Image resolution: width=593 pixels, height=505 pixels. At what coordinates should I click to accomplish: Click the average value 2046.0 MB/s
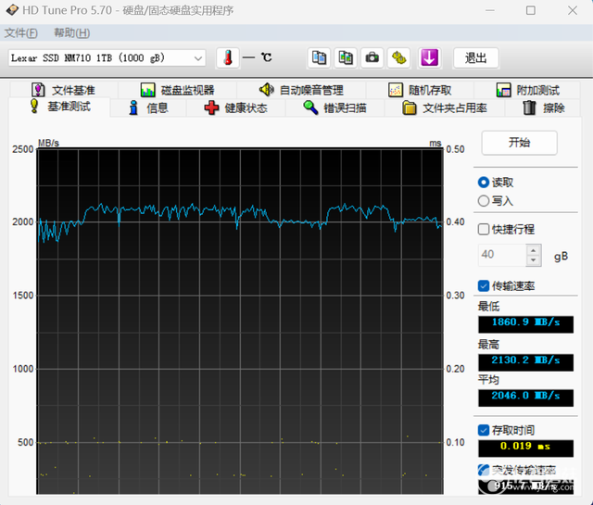(x=525, y=398)
